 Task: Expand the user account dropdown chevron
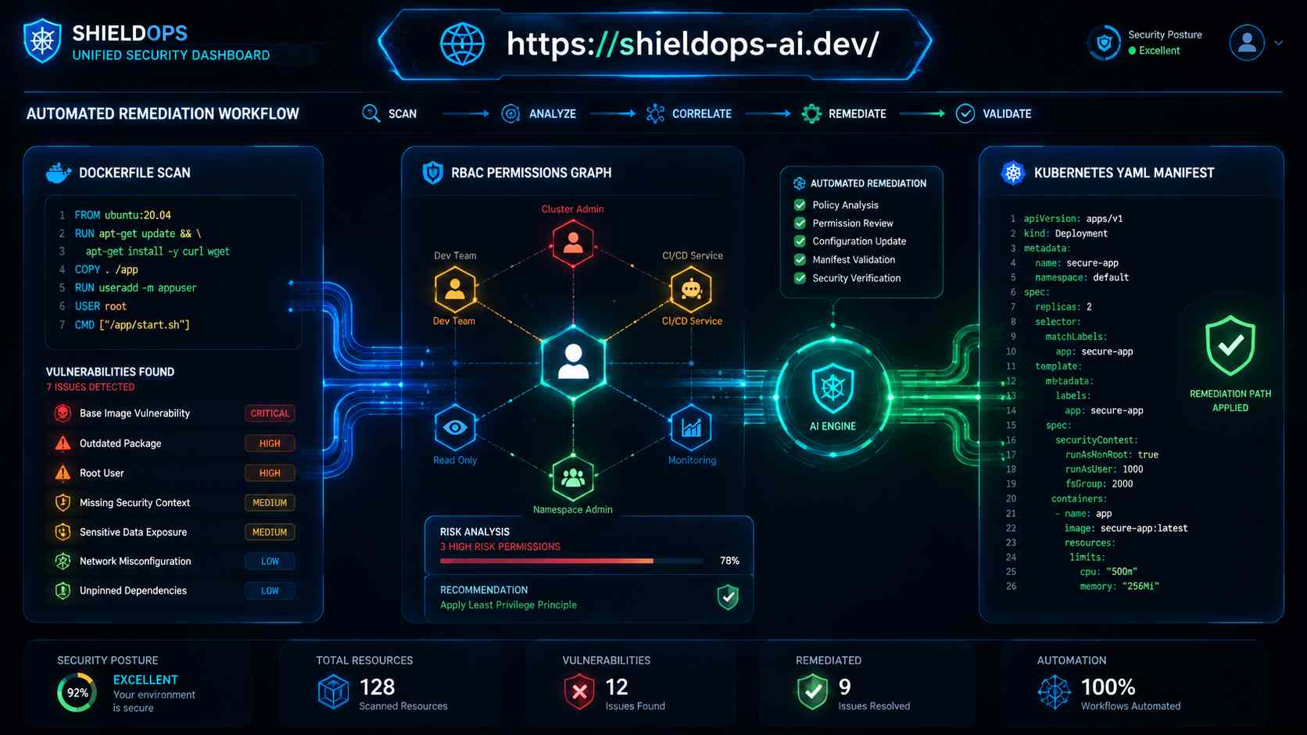1279,43
